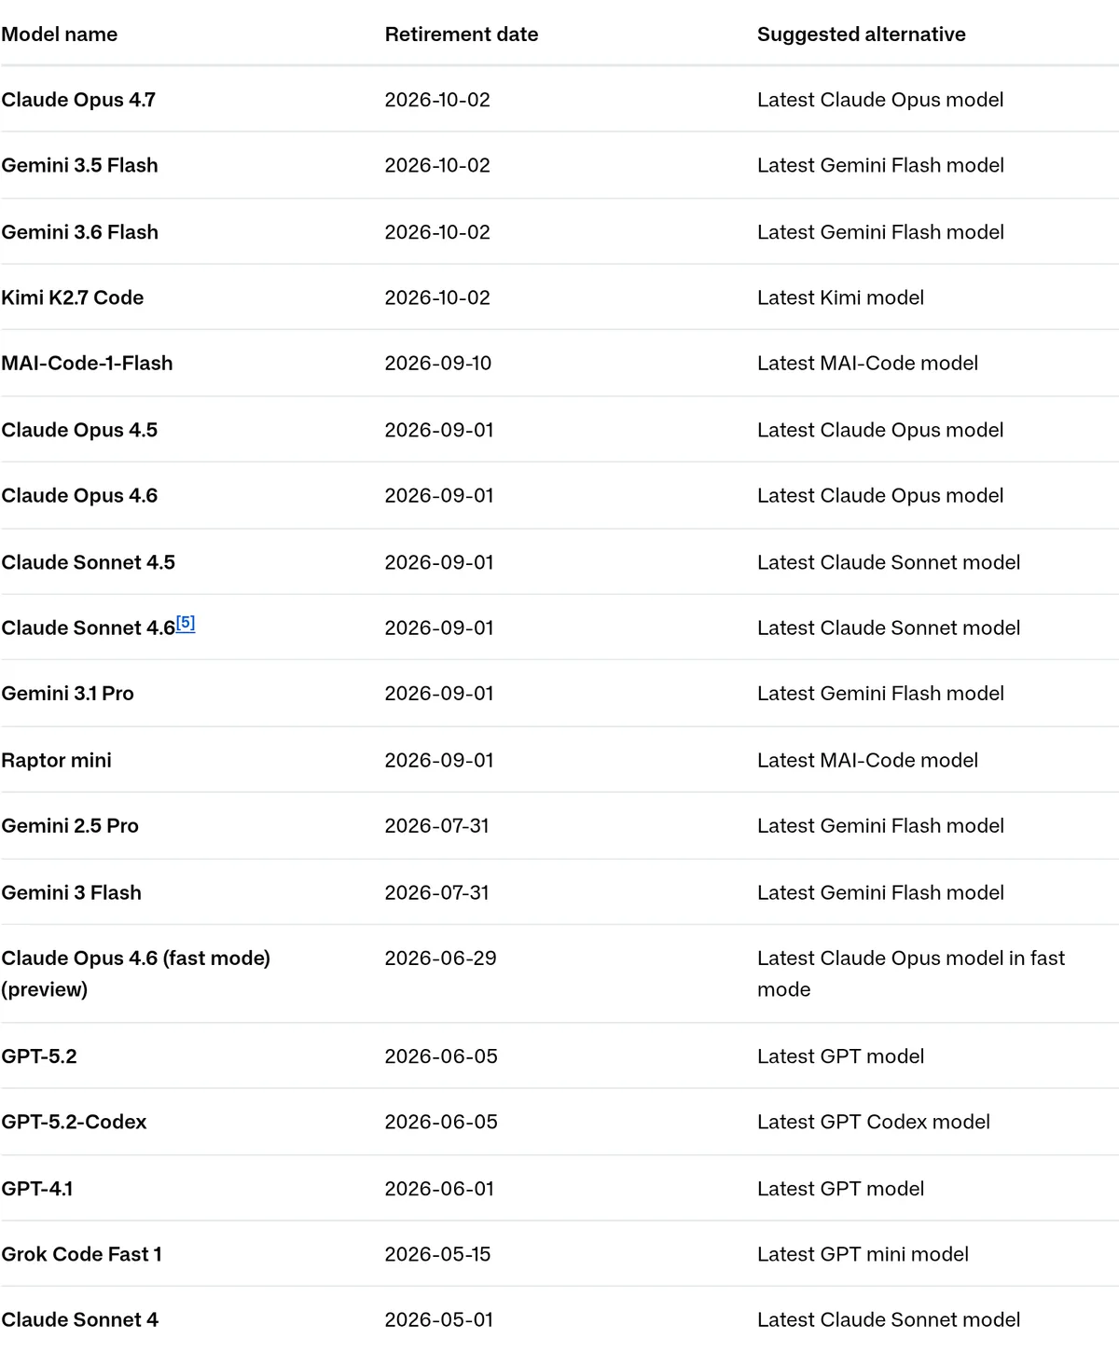Select retirement date for Kimi K2.7 Code
This screenshot has width=1119, height=1352.
[x=437, y=297]
